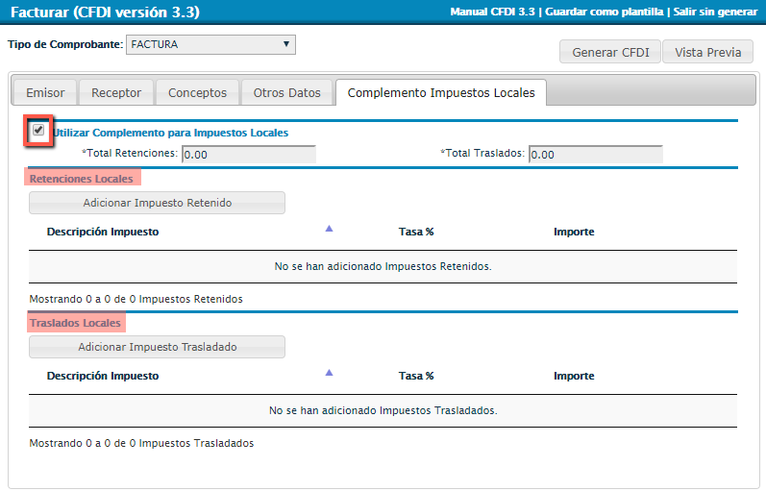Screen dimensions: 766x491
Task: Switch to the Emisor tab
Action: click(x=45, y=93)
